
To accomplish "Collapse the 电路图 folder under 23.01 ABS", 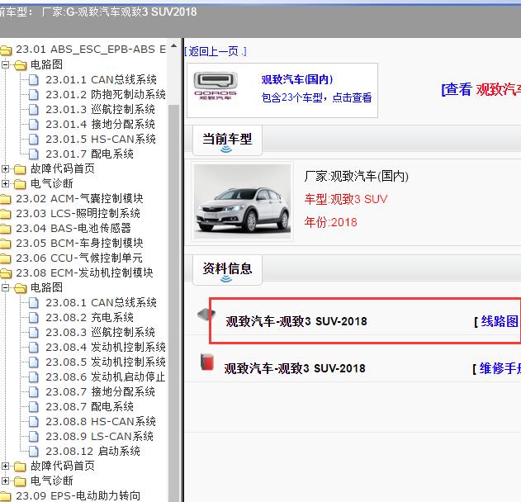I will (x=5, y=64).
